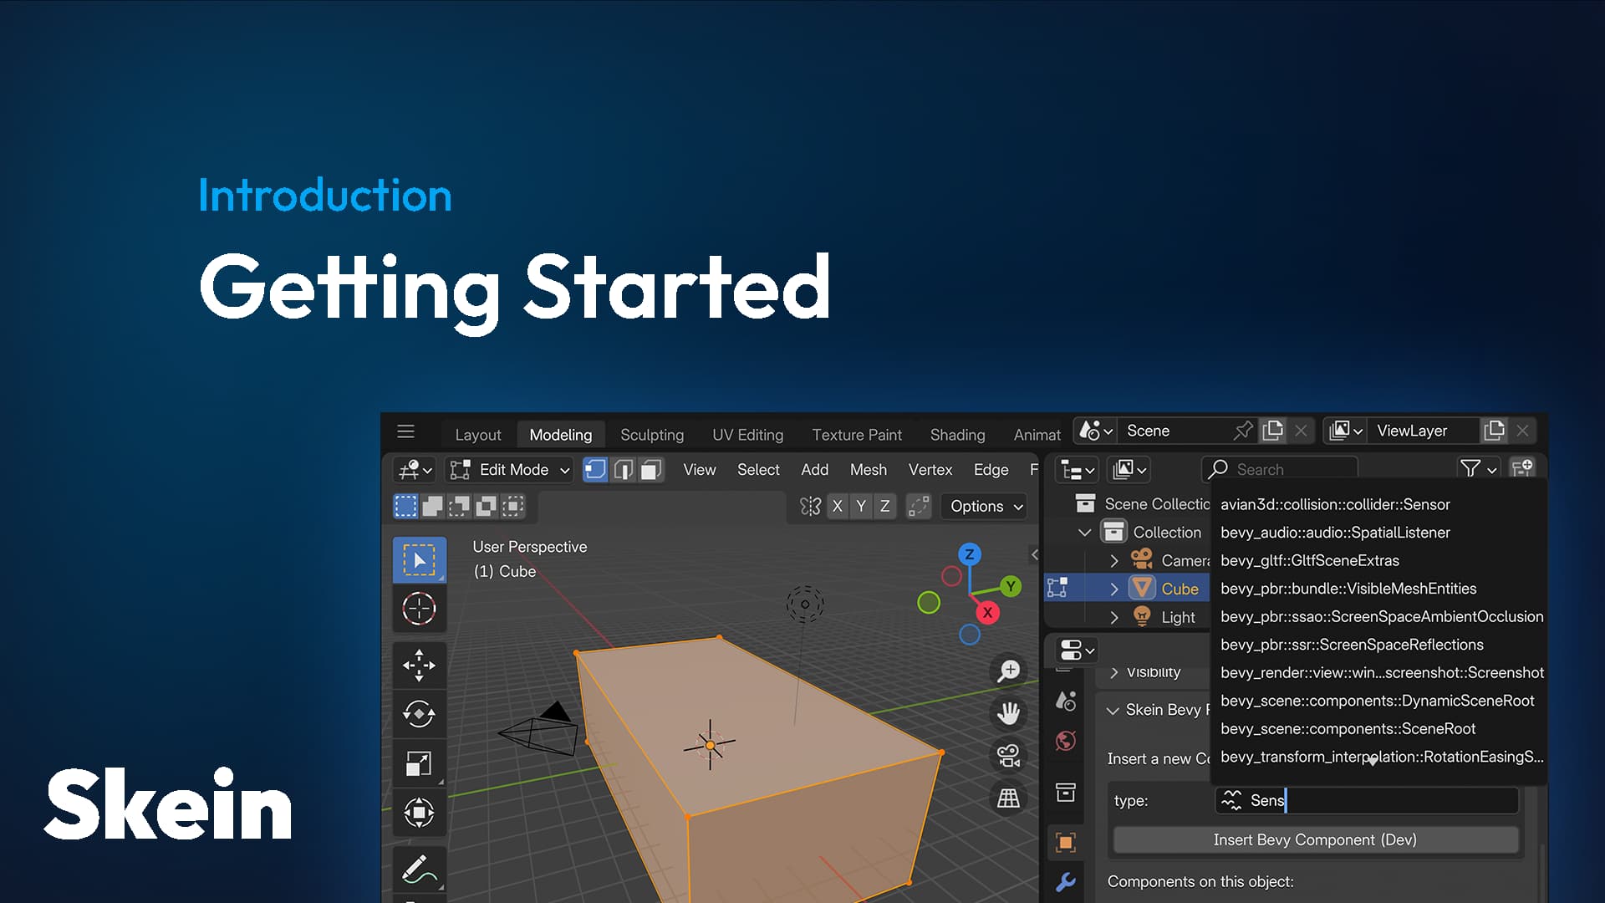
Task: Enable vertex select mode
Action: [595, 470]
